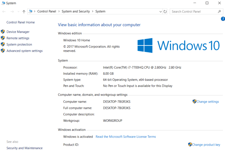
Task: Click the shield icon next to Change settings
Action: pos(194,101)
